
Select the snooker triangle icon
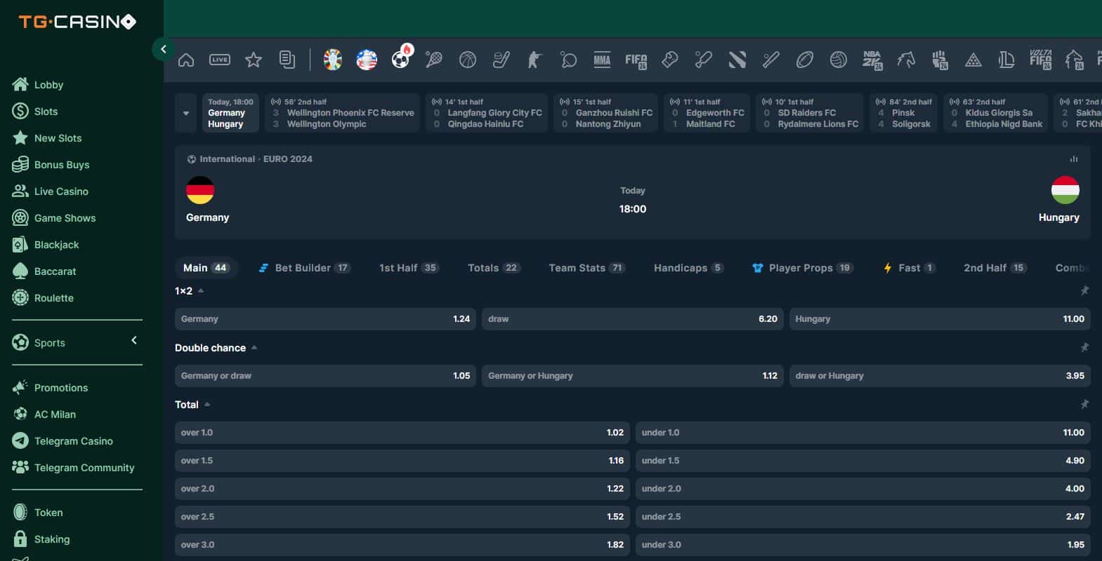tap(973, 60)
